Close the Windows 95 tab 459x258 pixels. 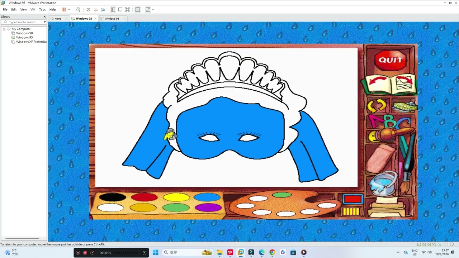[96, 19]
